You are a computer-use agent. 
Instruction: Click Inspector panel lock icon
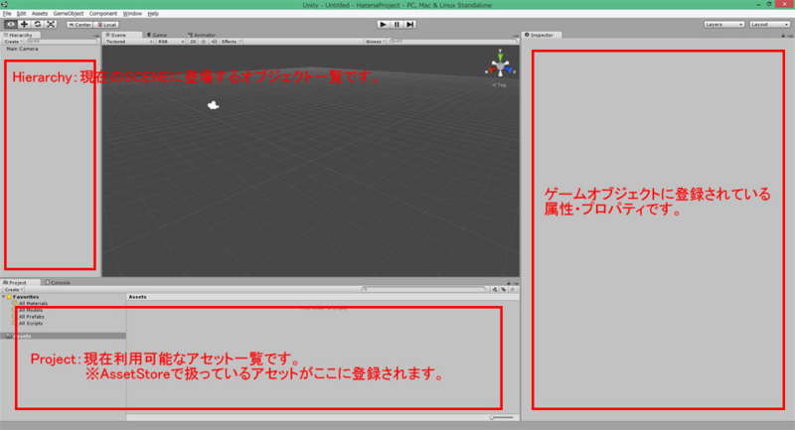(x=783, y=36)
